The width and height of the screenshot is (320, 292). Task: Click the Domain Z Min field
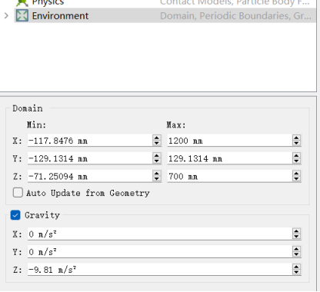(90, 176)
